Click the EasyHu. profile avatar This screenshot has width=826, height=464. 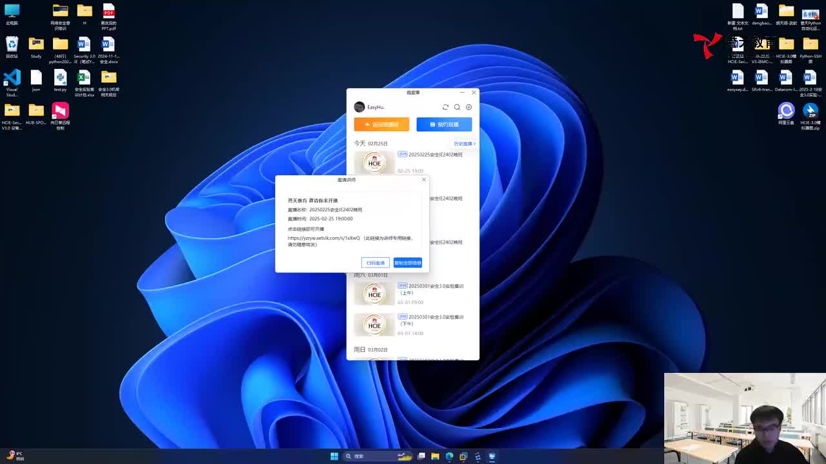[x=359, y=107]
